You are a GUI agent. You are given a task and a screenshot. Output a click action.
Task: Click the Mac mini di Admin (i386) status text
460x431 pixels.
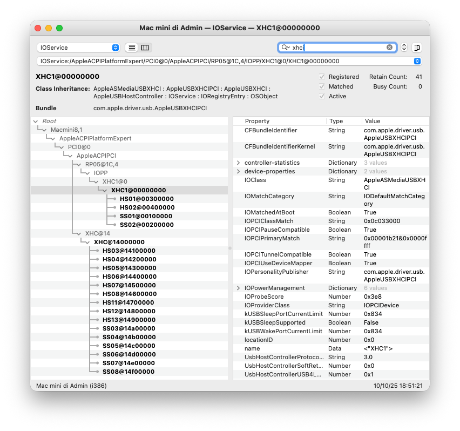(x=71, y=386)
